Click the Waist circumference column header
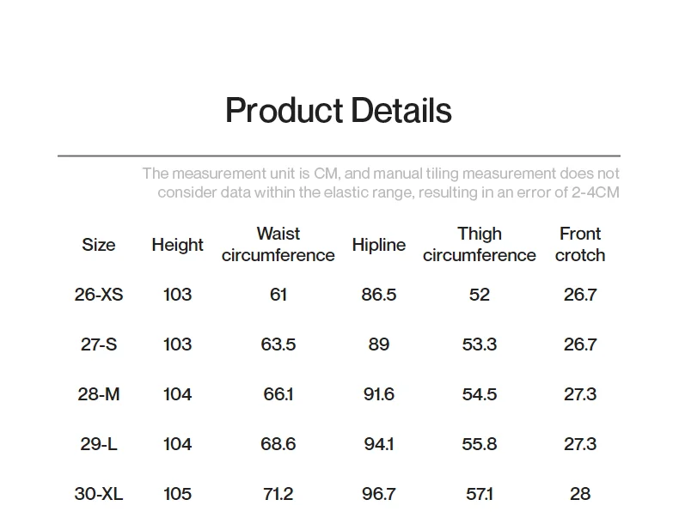The height and width of the screenshot is (518, 679). coord(278,245)
